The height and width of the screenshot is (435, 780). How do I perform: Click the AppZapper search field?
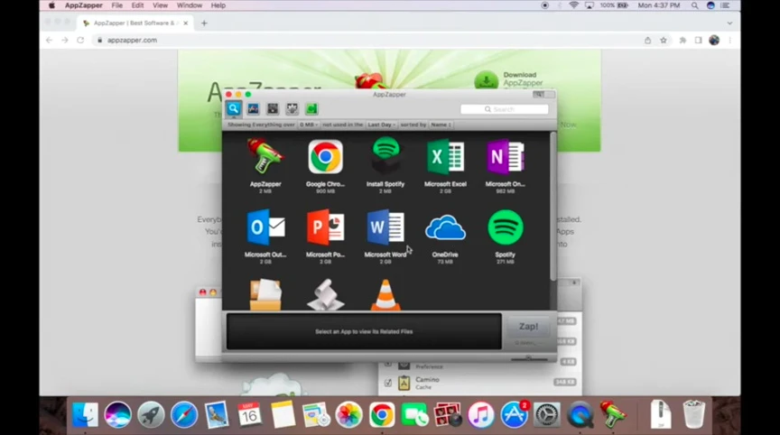pyautogui.click(x=505, y=109)
